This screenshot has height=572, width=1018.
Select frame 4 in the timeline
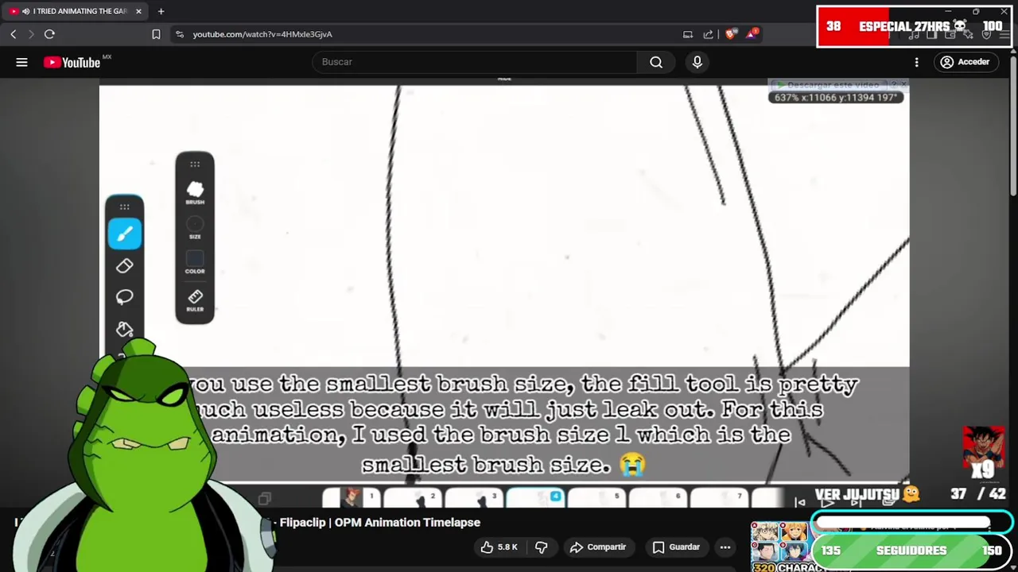[x=535, y=498]
